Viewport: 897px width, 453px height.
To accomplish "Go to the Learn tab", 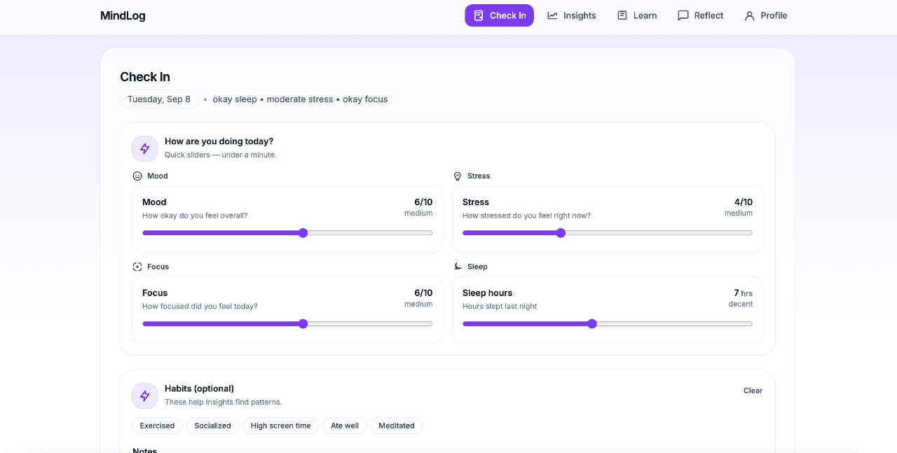I will [x=637, y=15].
